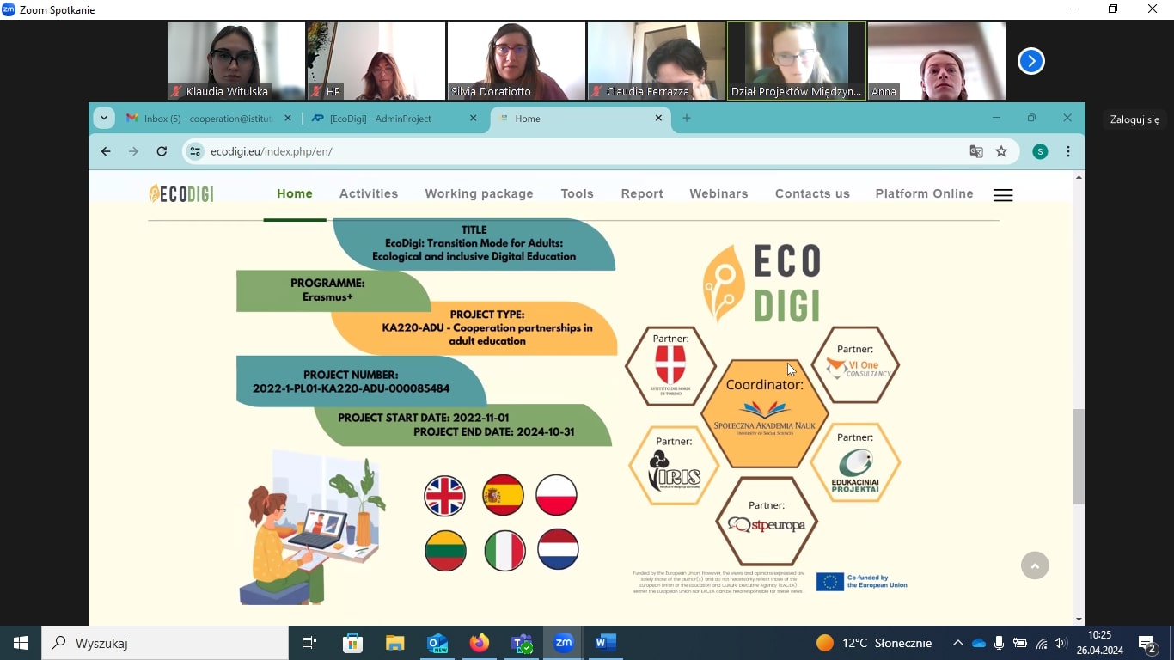Open Word from taskbar
1174x660 pixels.
(x=606, y=643)
